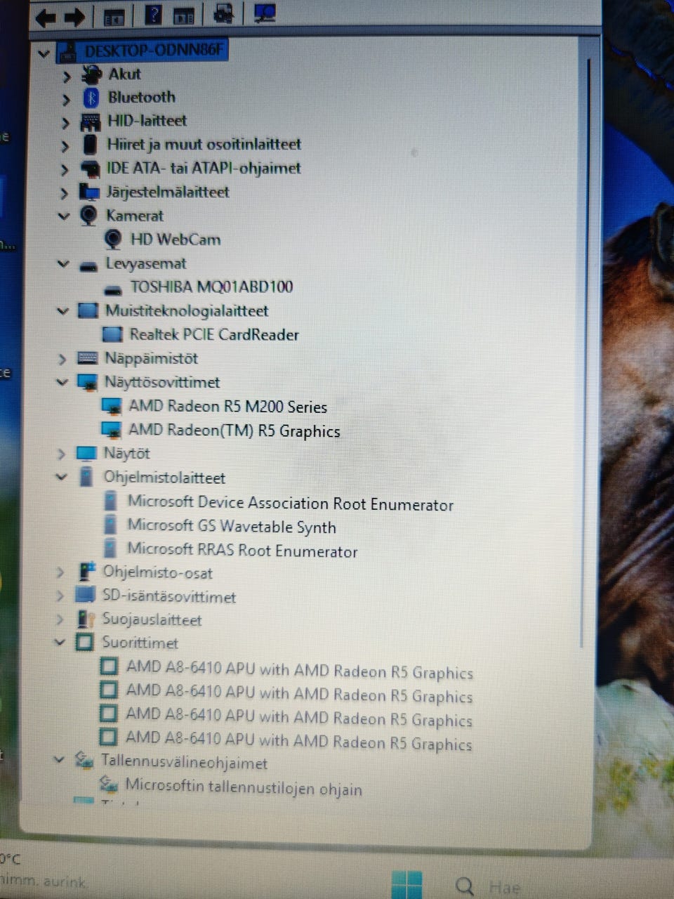This screenshot has width=674, height=899.
Task: Click the icon beside Realtek PCIE CardReader
Action: tap(112, 334)
